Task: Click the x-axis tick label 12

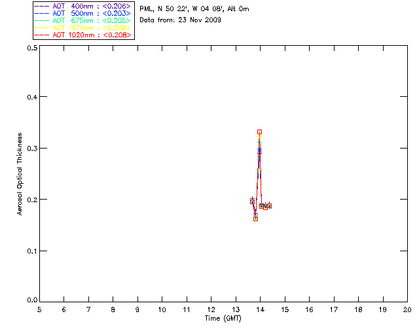Action: [211, 309]
